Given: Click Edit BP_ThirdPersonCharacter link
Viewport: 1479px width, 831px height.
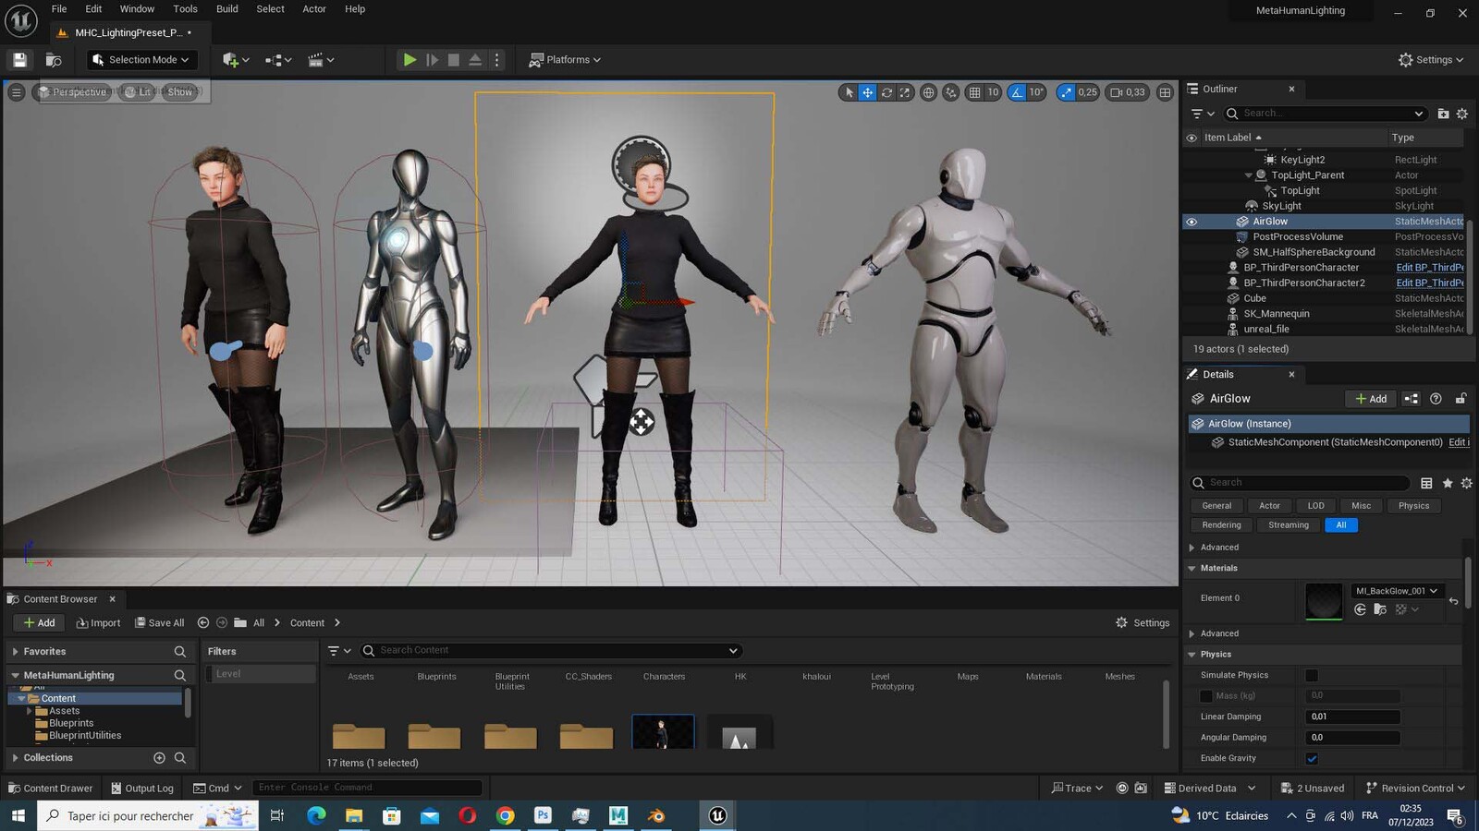Looking at the screenshot, I should [1429, 268].
